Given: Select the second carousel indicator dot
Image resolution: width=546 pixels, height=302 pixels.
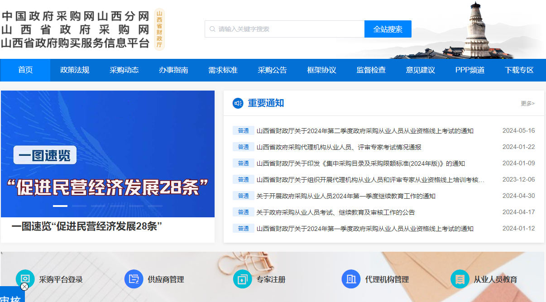Looking at the screenshot, I should pos(79,206).
